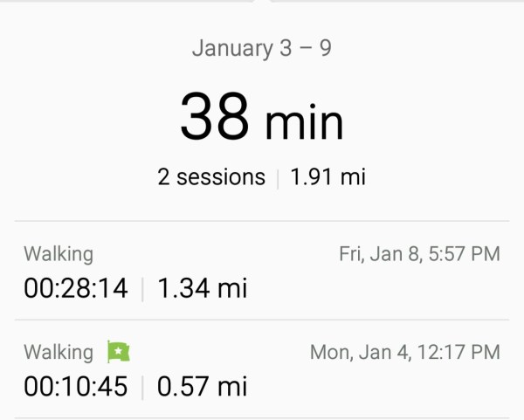524x420 pixels.
Task: Click the Mon, Jan 4, 12:17 PM timestamp
Action: coord(405,352)
